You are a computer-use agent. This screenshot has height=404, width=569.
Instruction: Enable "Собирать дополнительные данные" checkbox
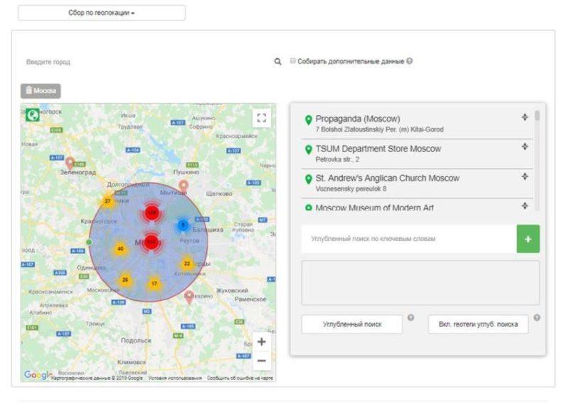click(292, 61)
